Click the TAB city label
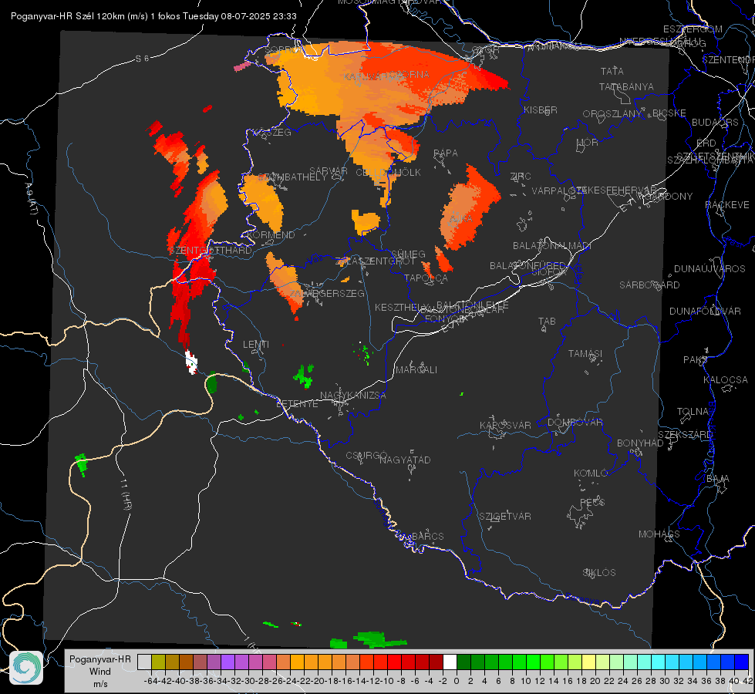Screen dimensions: 755x694 tap(547, 322)
